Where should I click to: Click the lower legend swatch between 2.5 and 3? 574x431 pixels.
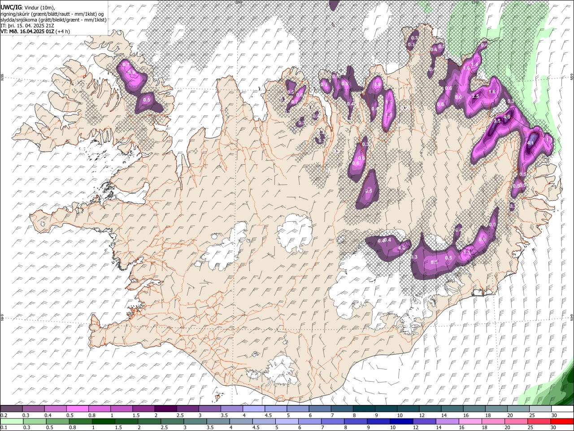pyautogui.click(x=172, y=421)
